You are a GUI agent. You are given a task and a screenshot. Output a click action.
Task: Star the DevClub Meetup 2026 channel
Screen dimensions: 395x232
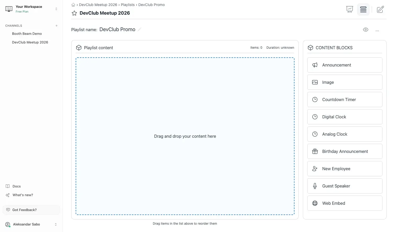(x=74, y=13)
